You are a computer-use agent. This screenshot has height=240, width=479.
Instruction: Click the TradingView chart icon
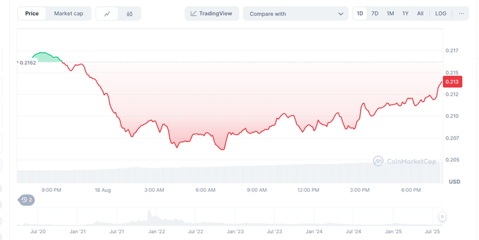193,14
